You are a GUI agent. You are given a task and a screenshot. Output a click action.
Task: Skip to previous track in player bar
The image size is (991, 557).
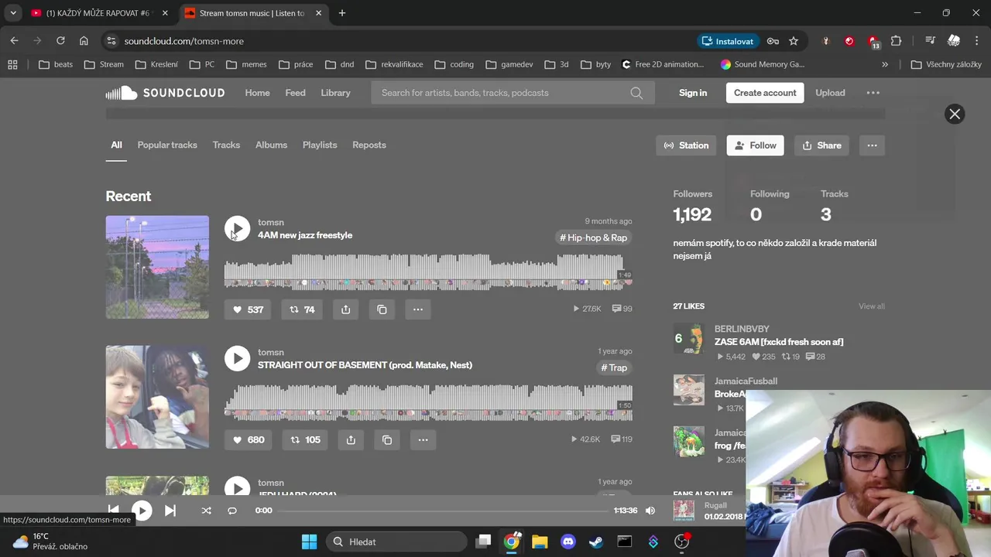[113, 511]
